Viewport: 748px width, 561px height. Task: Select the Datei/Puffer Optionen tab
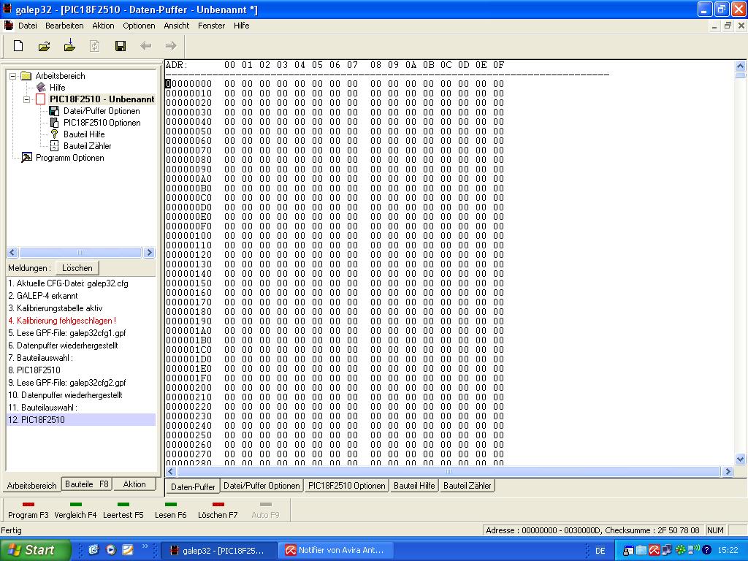pyautogui.click(x=262, y=486)
